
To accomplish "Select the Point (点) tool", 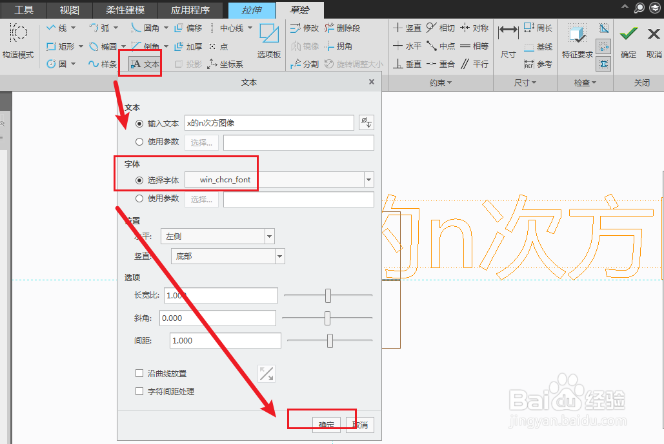I will (219, 46).
